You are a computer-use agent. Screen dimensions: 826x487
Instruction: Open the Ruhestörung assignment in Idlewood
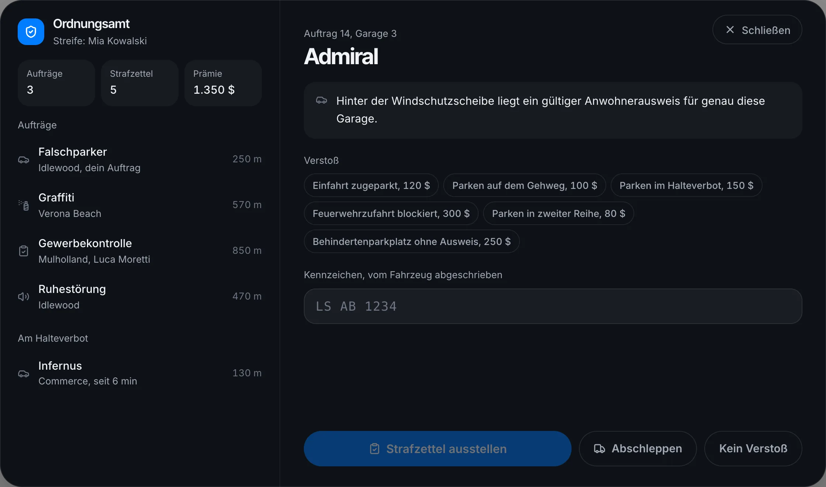click(140, 297)
